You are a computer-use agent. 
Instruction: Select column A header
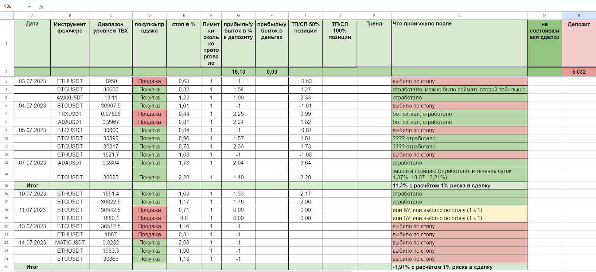pos(32,15)
